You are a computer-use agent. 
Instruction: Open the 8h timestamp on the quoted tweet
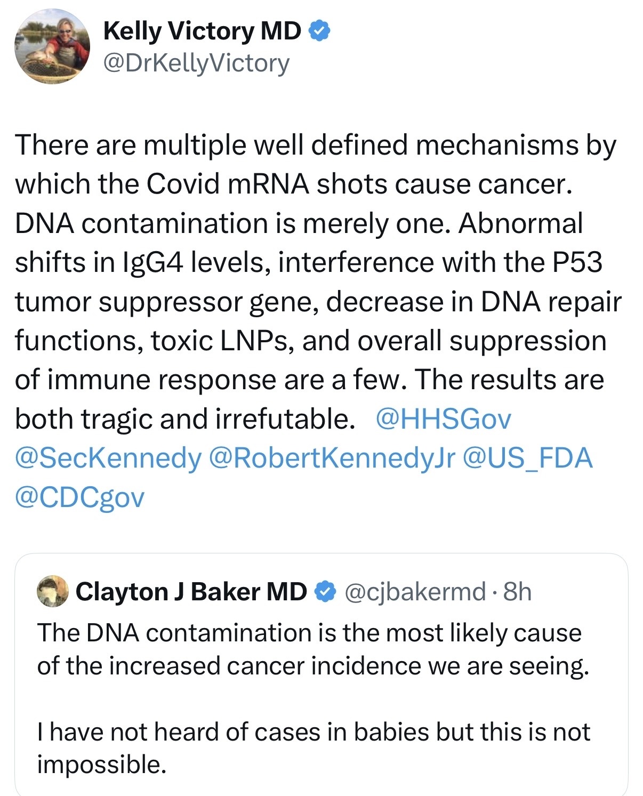(x=518, y=592)
